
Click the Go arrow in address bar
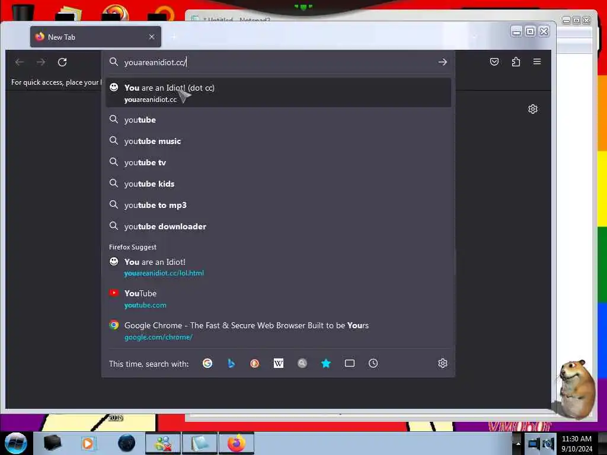[x=442, y=62]
